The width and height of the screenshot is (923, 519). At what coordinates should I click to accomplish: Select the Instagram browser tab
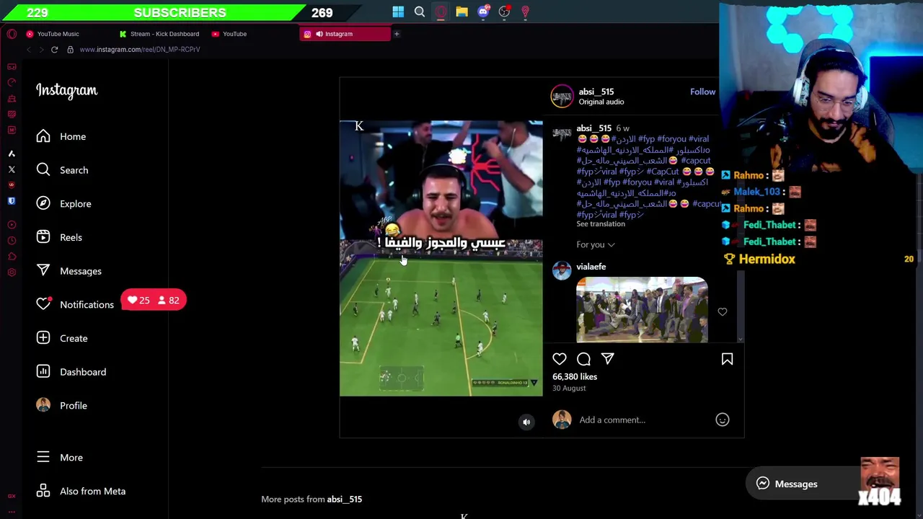click(345, 34)
